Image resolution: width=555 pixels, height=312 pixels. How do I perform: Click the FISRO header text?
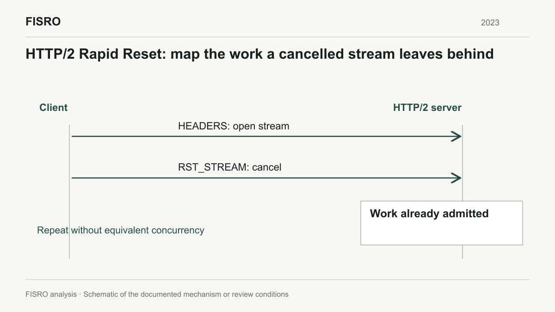pyautogui.click(x=43, y=22)
